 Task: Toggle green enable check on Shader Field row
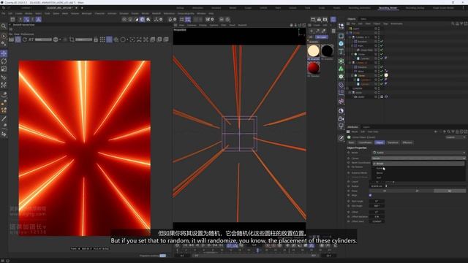pos(382,50)
